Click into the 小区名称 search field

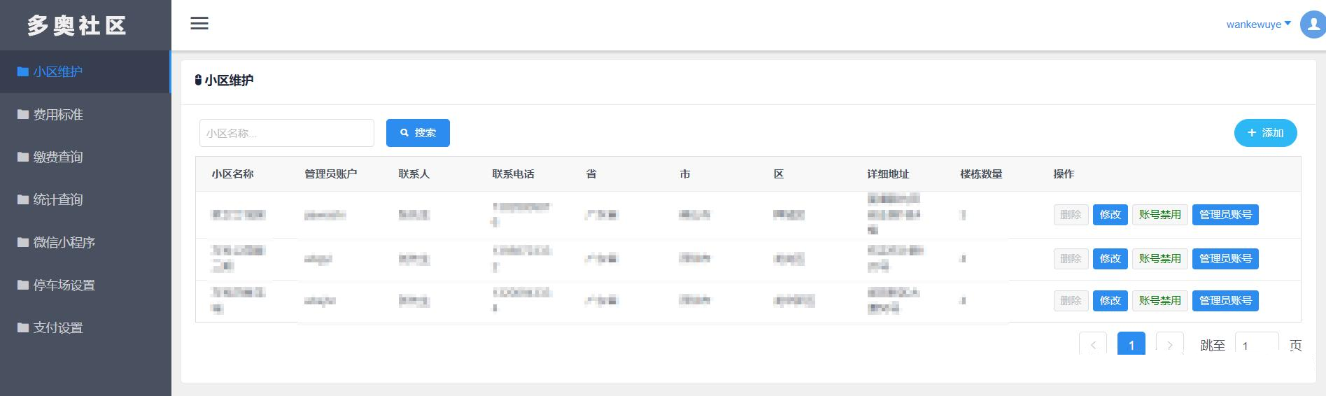click(286, 133)
